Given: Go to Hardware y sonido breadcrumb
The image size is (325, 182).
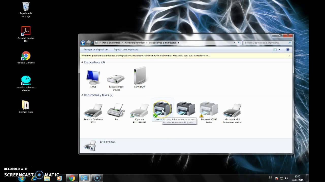Looking at the screenshot, I should [135, 43].
